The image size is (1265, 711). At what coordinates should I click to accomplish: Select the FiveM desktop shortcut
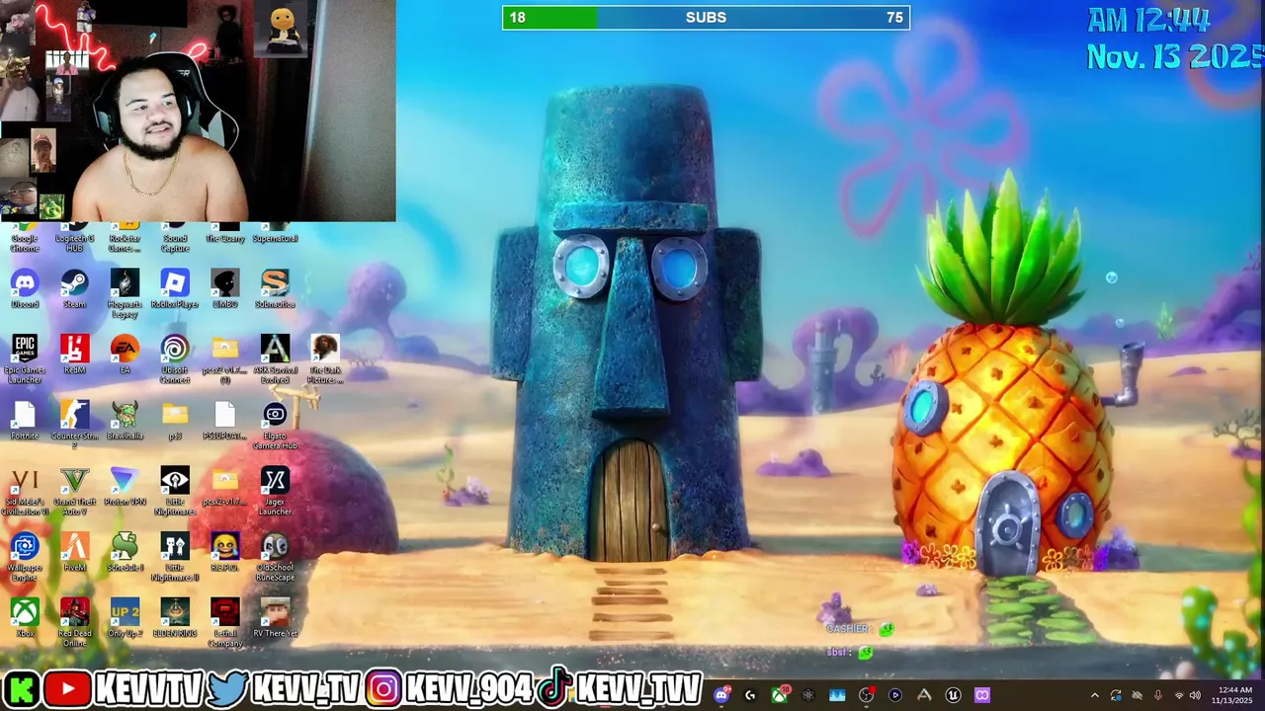coord(75,552)
